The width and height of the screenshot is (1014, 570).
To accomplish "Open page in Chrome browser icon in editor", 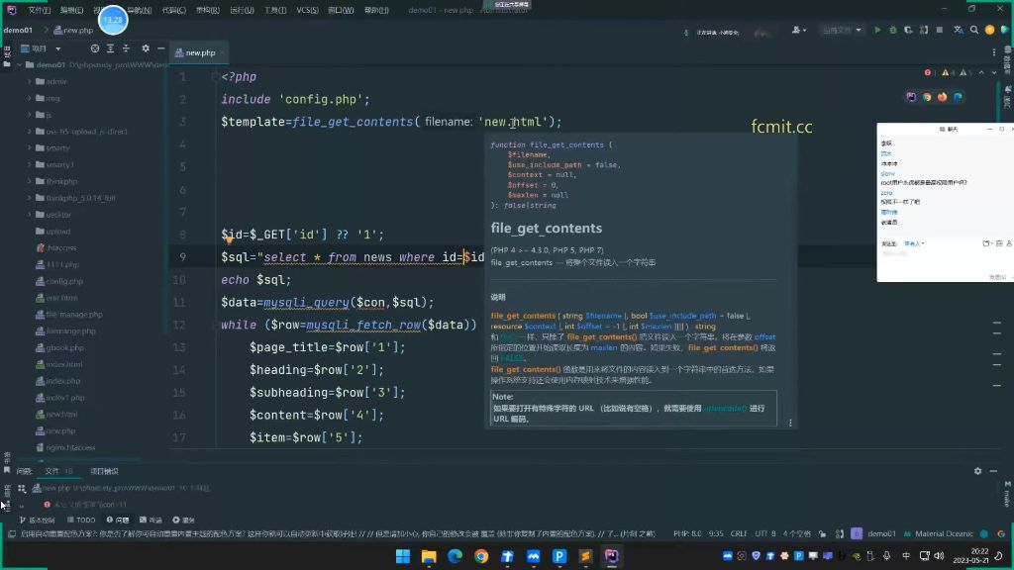I will tap(927, 97).
